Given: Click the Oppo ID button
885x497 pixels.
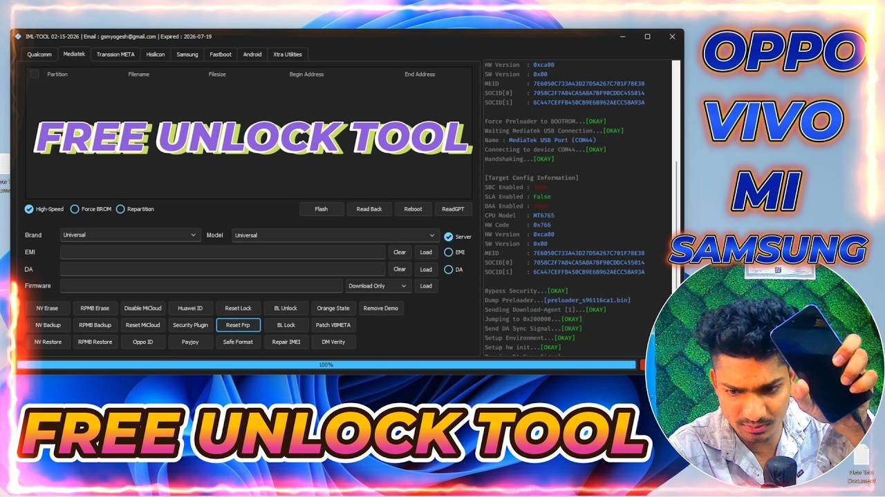Looking at the screenshot, I should [142, 342].
